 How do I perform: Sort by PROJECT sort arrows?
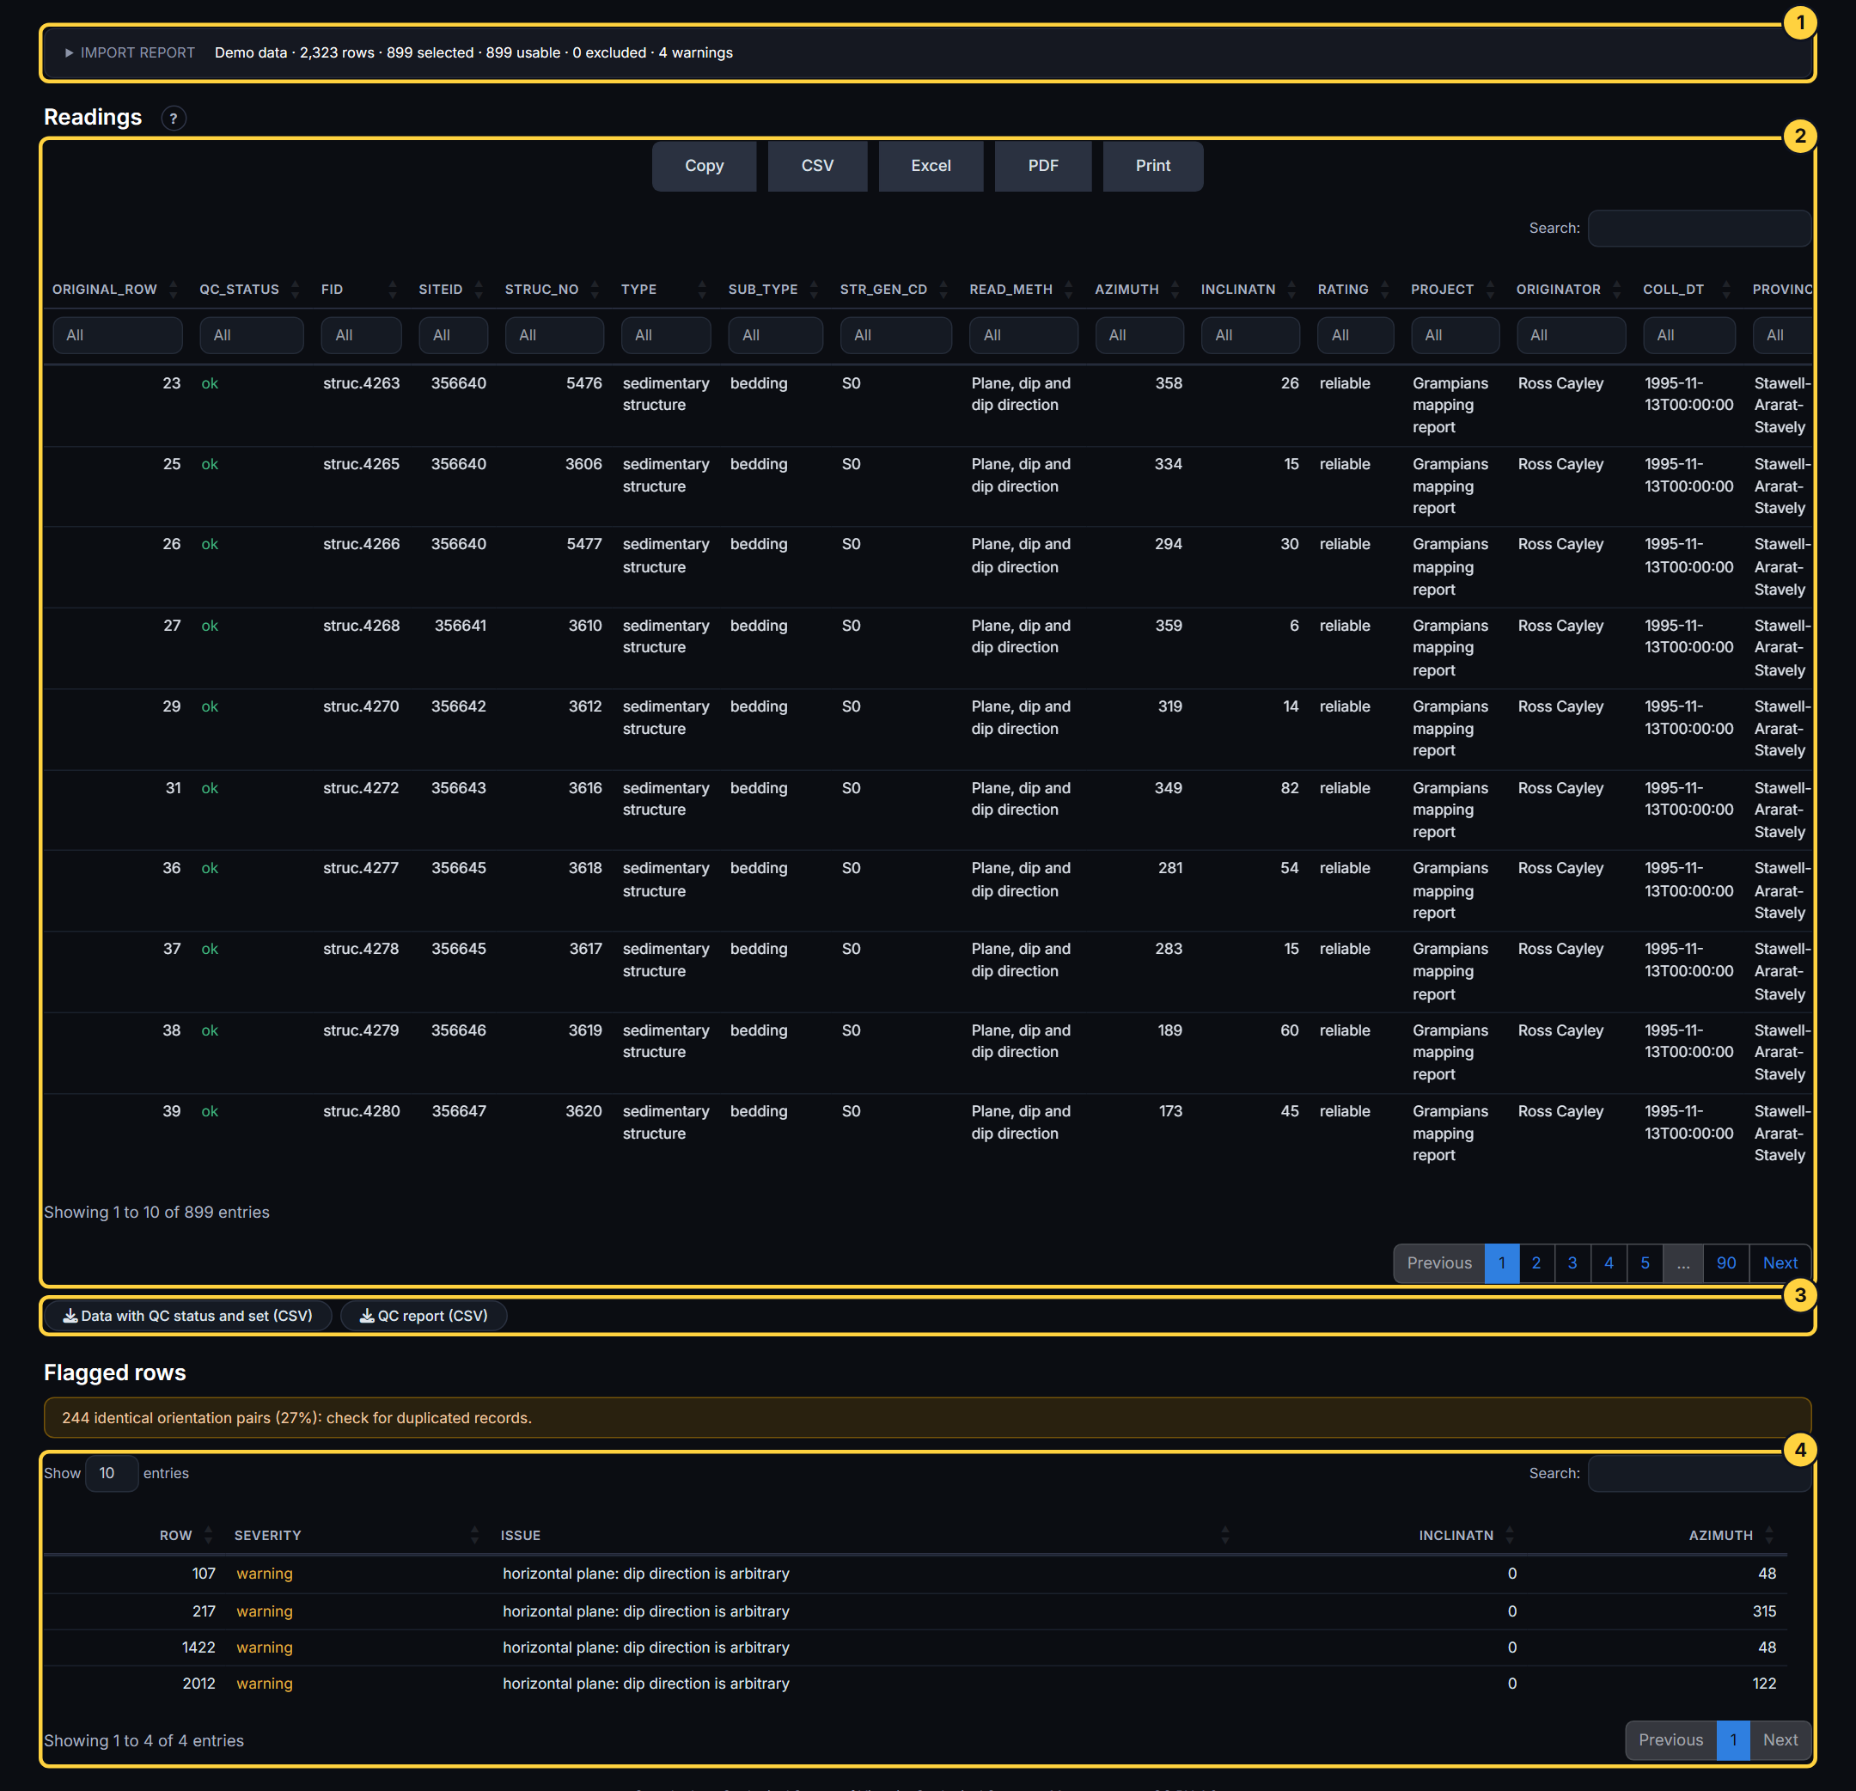[1491, 290]
